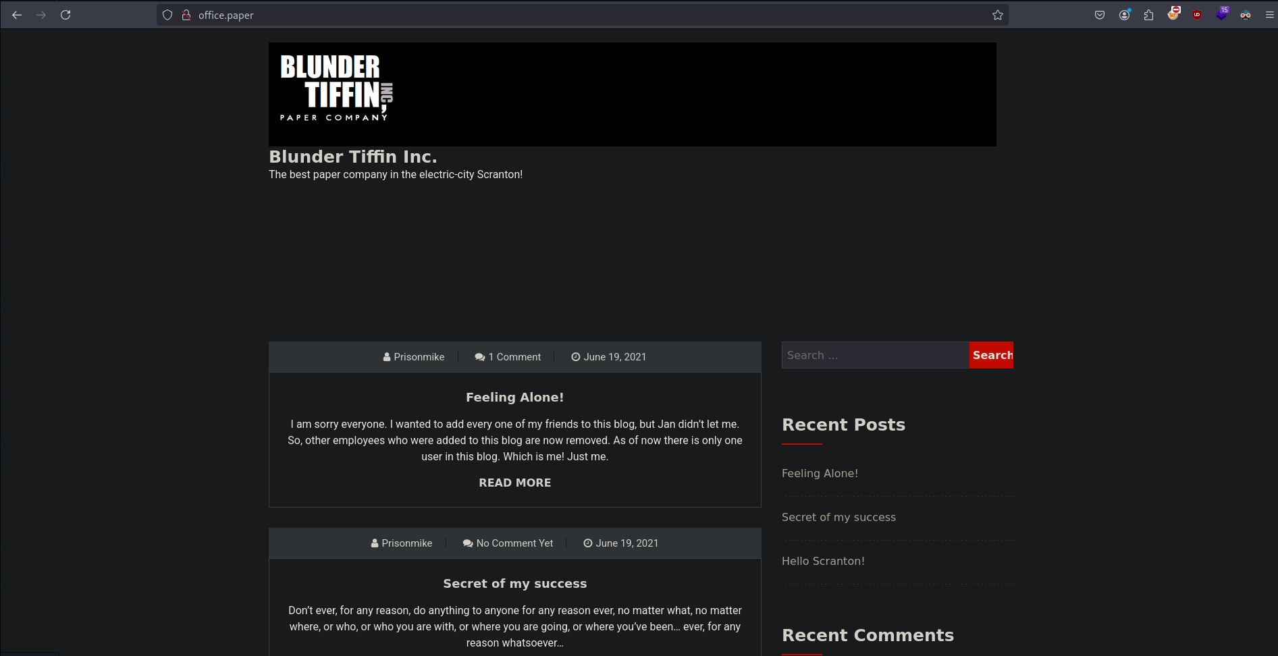Open the Pocket save icon

coord(1100,15)
